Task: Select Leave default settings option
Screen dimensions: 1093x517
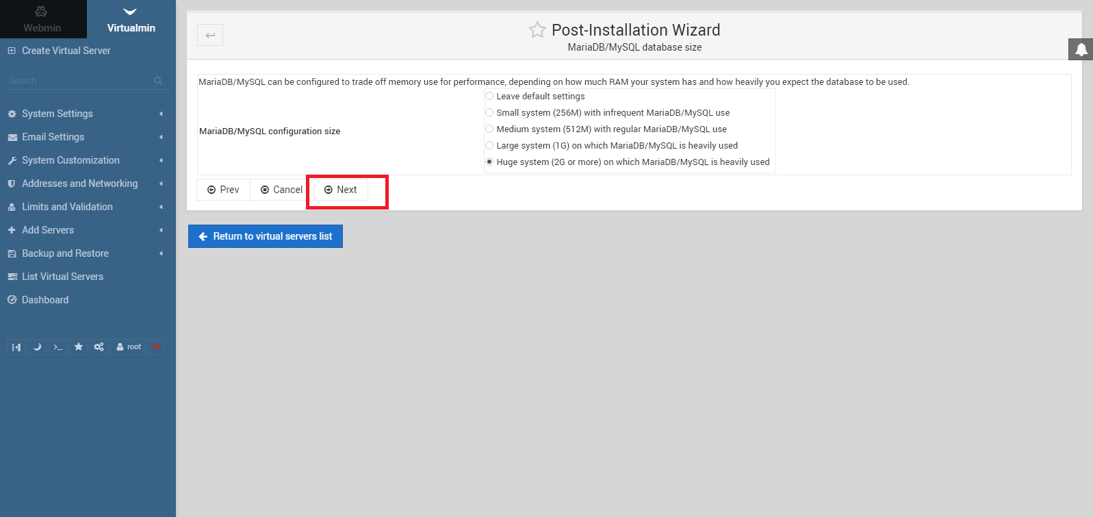Action: (489, 96)
